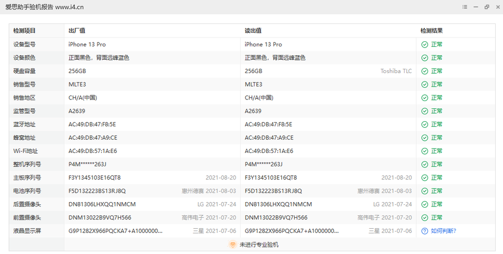Click the blue question mark icon
503x254 pixels.
[425, 231]
